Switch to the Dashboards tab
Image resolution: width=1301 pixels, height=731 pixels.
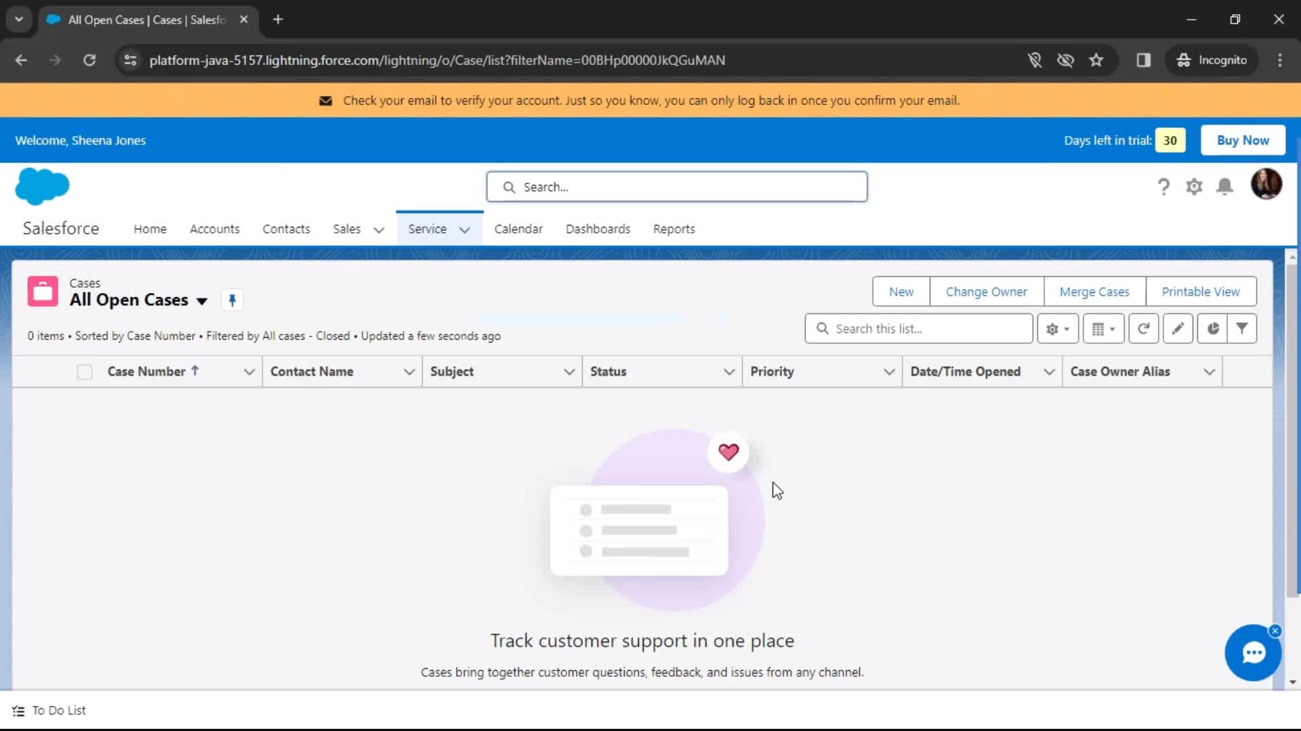(x=598, y=229)
